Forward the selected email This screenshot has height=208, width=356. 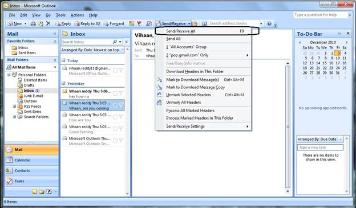[114, 23]
